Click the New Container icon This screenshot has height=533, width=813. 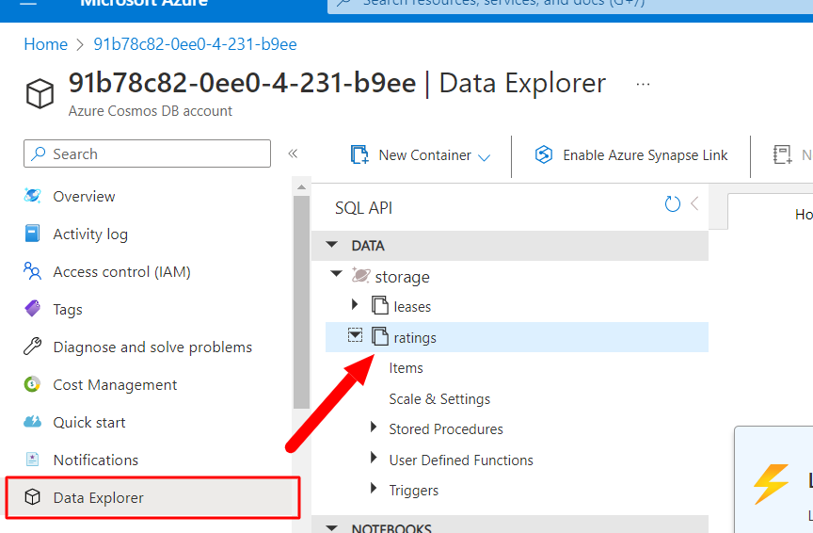pos(359,154)
